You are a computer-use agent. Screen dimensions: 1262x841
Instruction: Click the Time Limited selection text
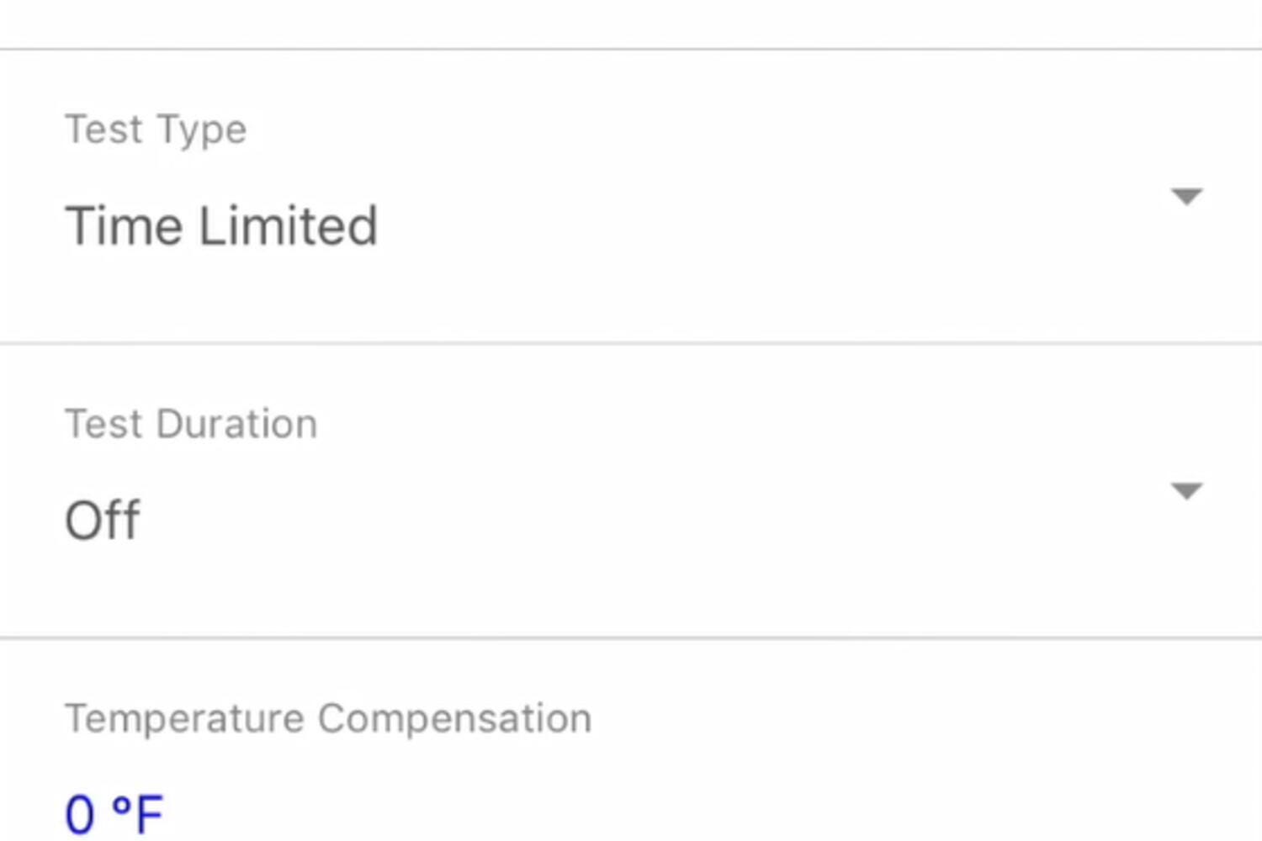coord(220,225)
